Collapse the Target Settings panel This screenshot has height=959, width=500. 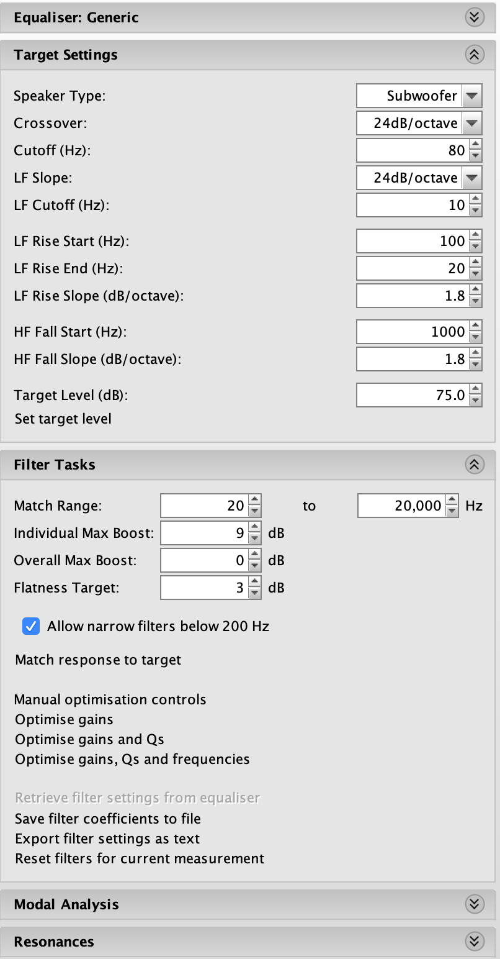(x=474, y=55)
